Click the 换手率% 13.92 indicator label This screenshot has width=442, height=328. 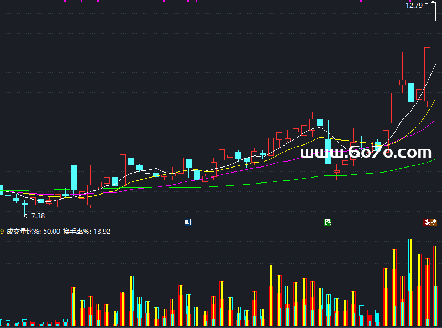87,232
